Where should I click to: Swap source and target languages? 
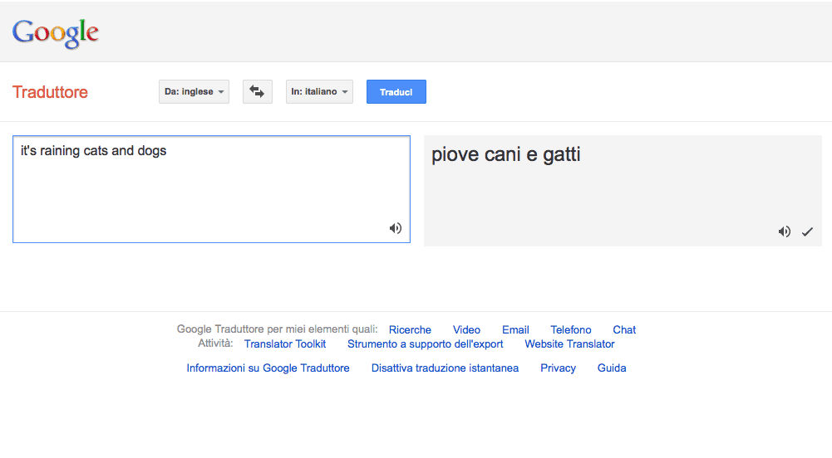coord(258,91)
